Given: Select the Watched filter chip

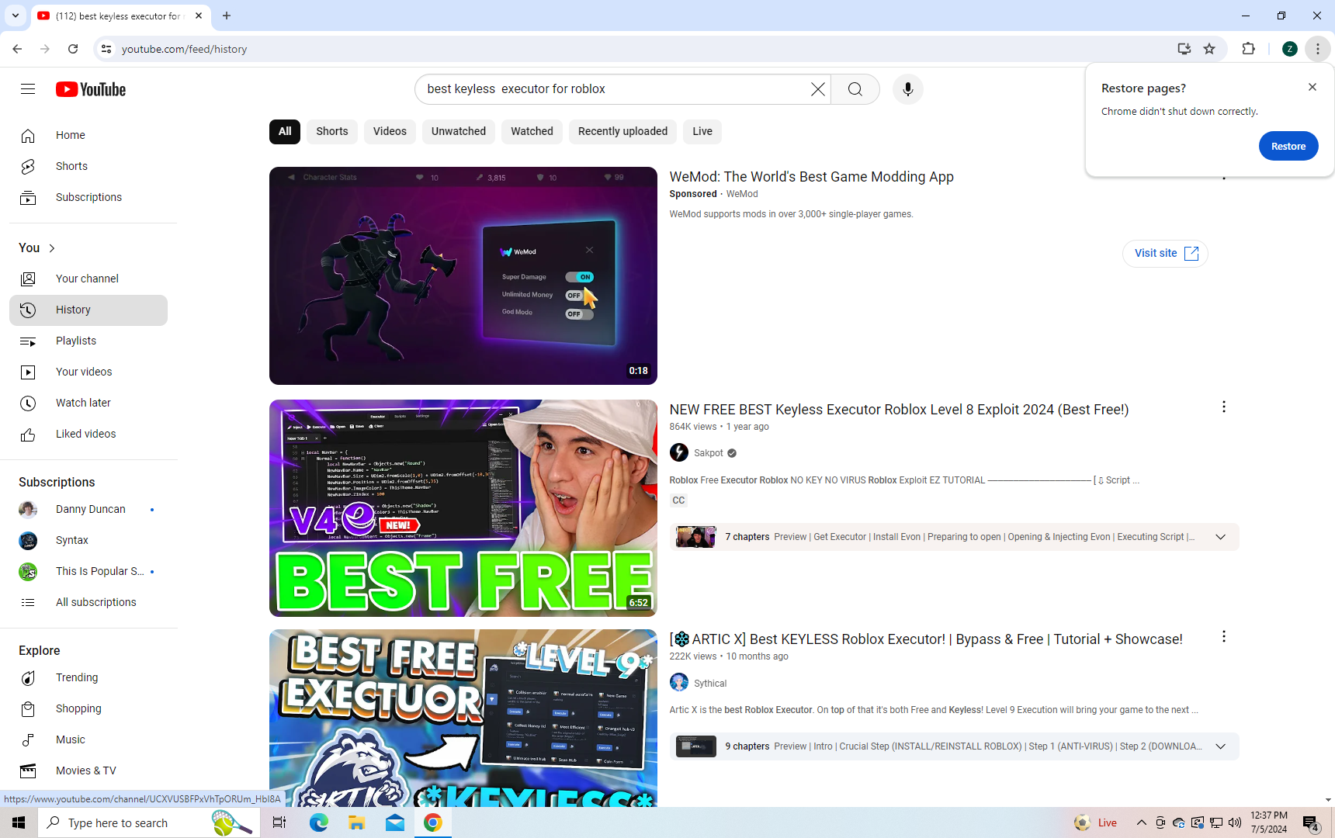Looking at the screenshot, I should pyautogui.click(x=532, y=132).
